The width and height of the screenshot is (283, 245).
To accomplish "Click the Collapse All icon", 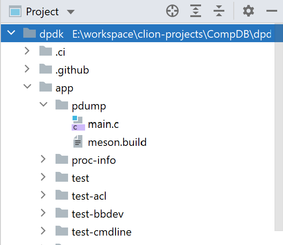I will tap(219, 11).
